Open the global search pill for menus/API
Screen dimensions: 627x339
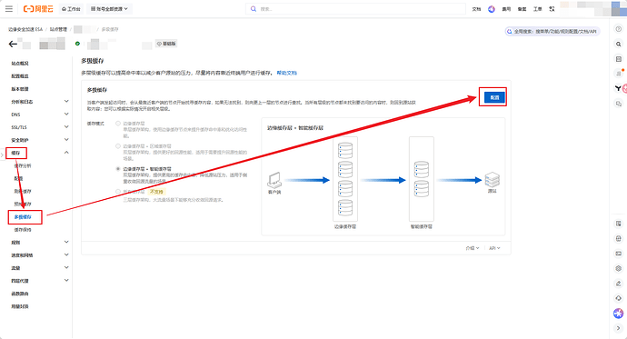tap(552, 31)
